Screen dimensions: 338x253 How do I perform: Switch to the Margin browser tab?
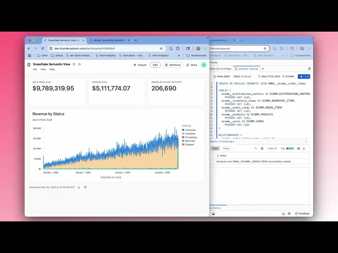[x=109, y=40]
